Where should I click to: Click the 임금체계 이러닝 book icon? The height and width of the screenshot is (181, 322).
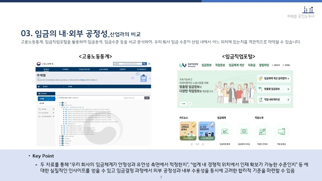[x=244, y=131]
